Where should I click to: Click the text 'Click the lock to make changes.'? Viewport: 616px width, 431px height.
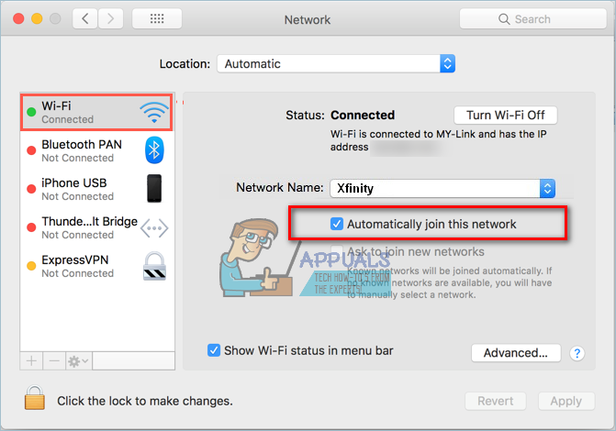coord(145,401)
